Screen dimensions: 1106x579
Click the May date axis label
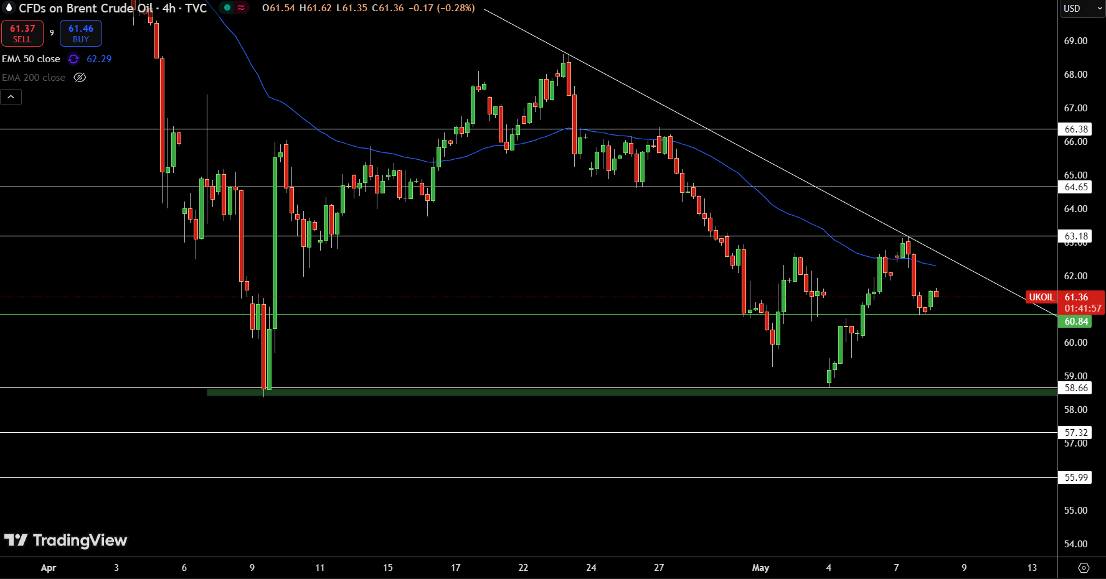click(x=760, y=568)
